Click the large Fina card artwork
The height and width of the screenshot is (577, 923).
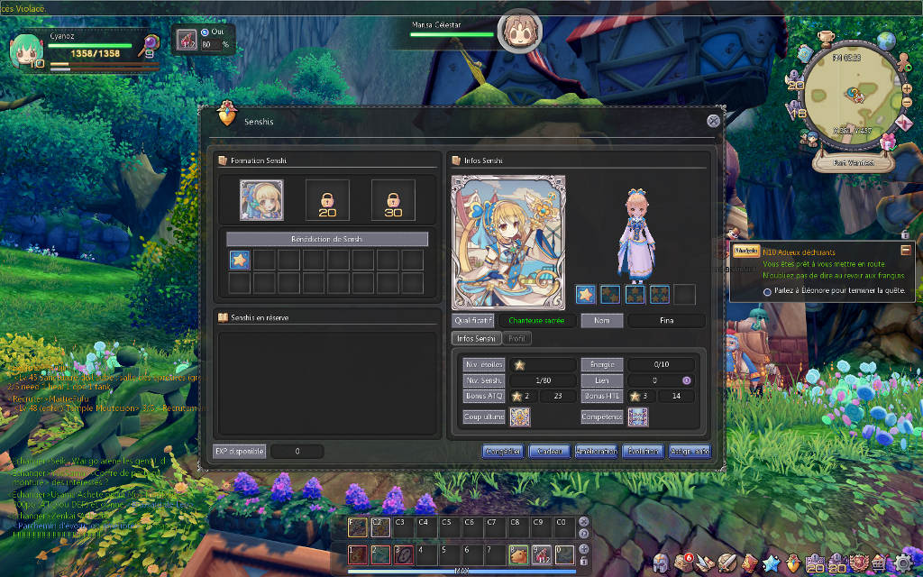point(508,243)
